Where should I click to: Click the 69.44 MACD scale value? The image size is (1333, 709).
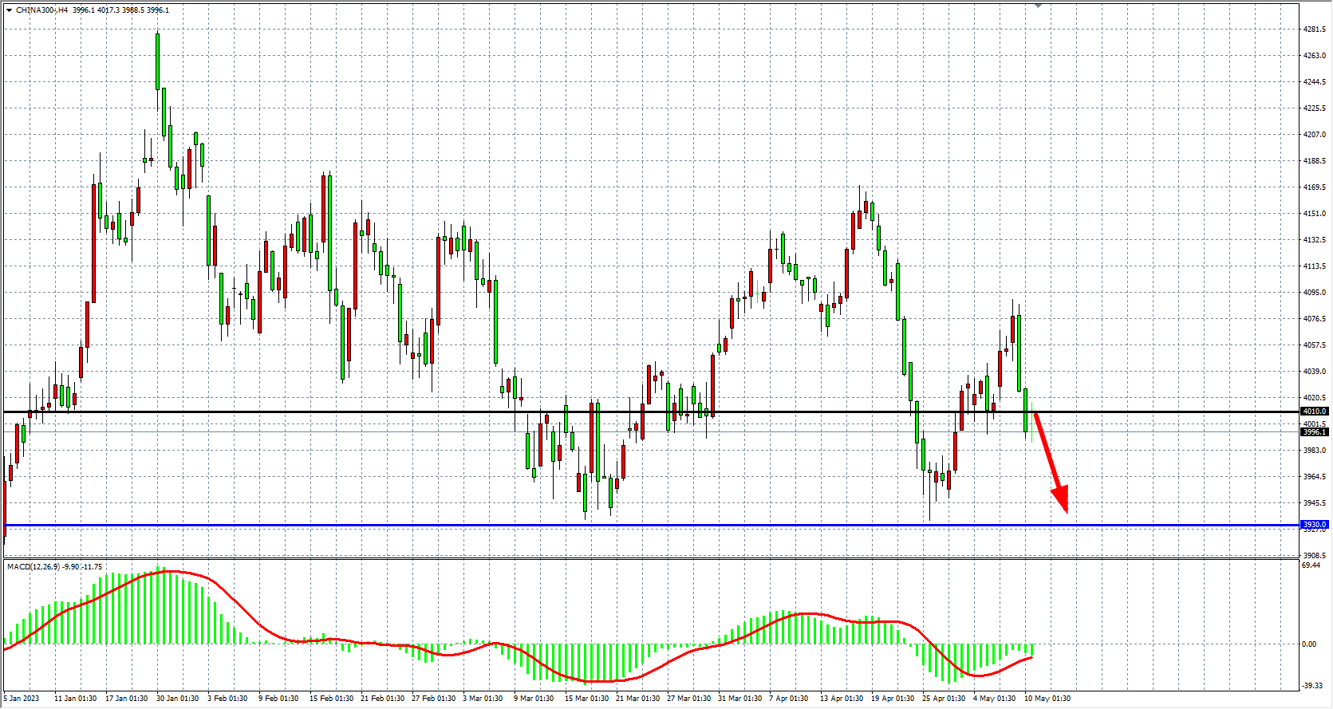1311,565
